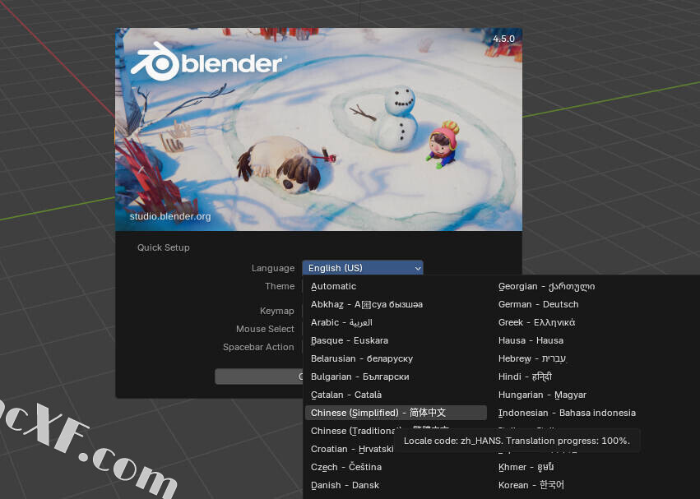Click the Theme label in Quick Setup
This screenshot has width=700, height=499.
point(280,286)
